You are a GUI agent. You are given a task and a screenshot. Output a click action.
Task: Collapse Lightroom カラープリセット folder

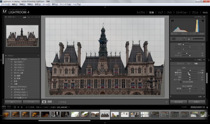point(9,59)
